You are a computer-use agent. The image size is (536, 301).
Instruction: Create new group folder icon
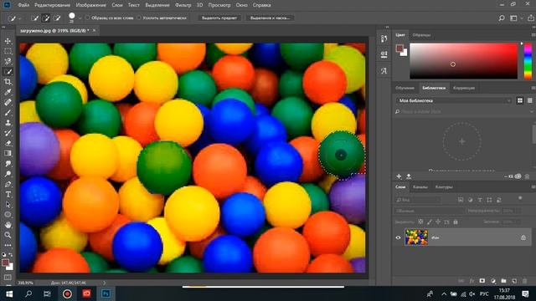(503, 281)
